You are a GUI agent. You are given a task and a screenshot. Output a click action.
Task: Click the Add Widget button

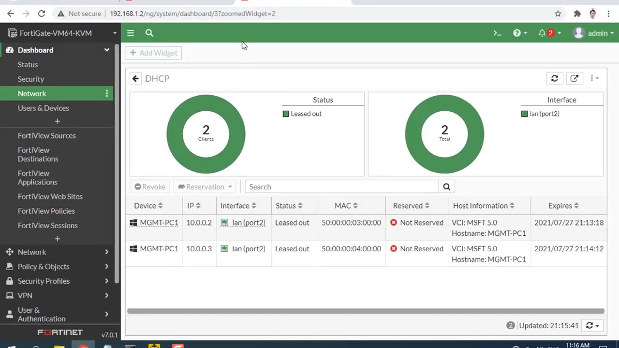tap(153, 53)
